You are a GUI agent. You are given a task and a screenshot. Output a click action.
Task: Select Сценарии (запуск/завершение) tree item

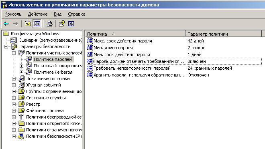click(50, 40)
